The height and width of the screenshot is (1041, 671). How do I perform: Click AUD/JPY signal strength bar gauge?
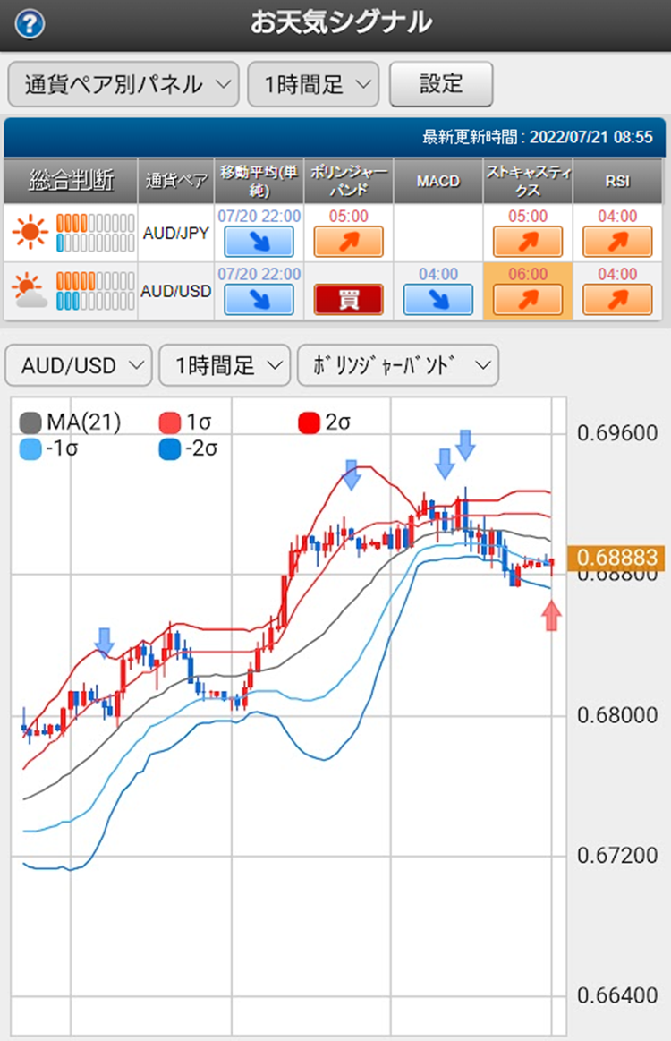(95, 233)
